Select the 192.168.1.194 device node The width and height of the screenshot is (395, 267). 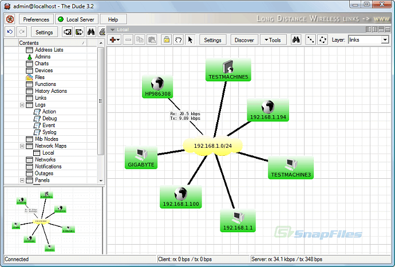(x=268, y=110)
